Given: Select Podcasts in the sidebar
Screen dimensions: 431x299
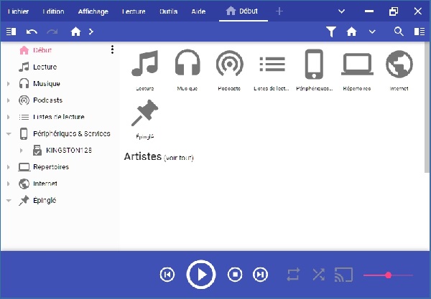Looking at the screenshot, I should click(48, 100).
